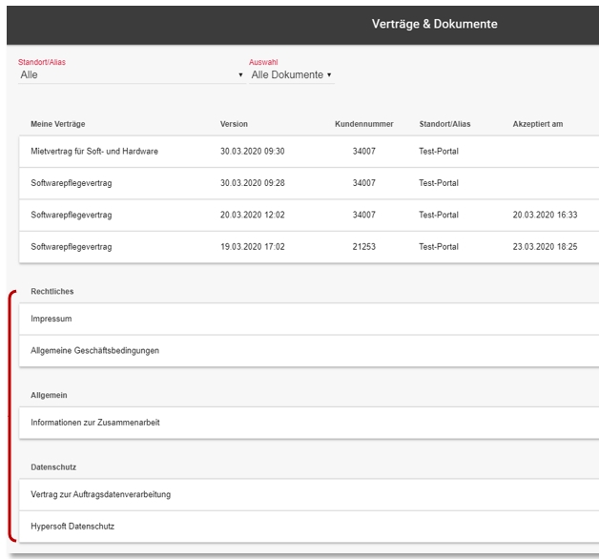
Task: Click the Version column header
Action: click(234, 124)
